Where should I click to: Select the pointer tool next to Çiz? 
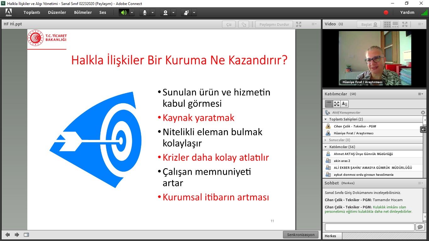pyautogui.click(x=244, y=24)
